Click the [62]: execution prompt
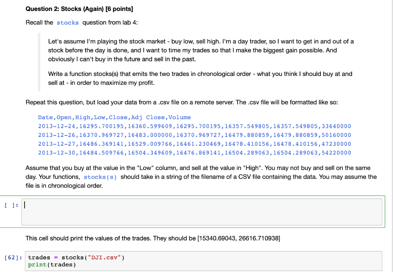Viewport: 393px width, 272px height. 13,257
